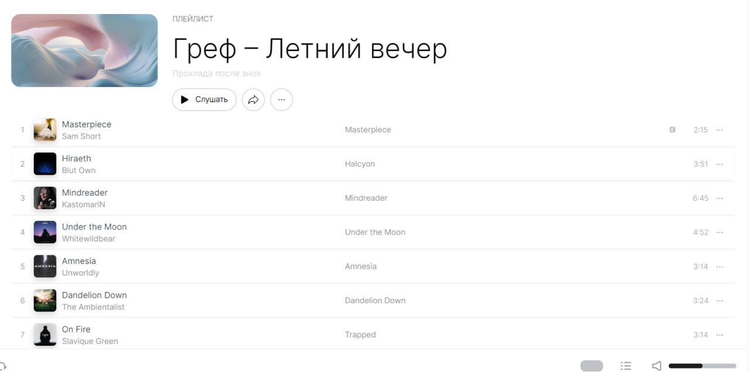Open the play queue list icon

tap(626, 366)
